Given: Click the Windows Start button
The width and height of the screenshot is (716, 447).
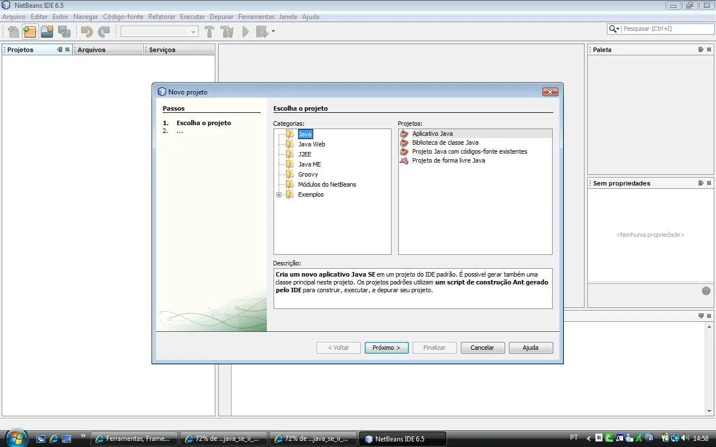Looking at the screenshot, I should click(15, 438).
